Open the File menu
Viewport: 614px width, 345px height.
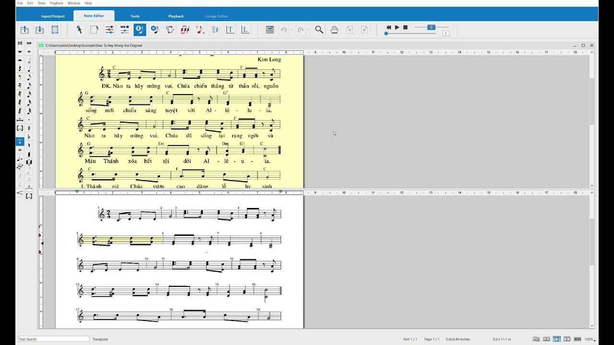tap(20, 3)
